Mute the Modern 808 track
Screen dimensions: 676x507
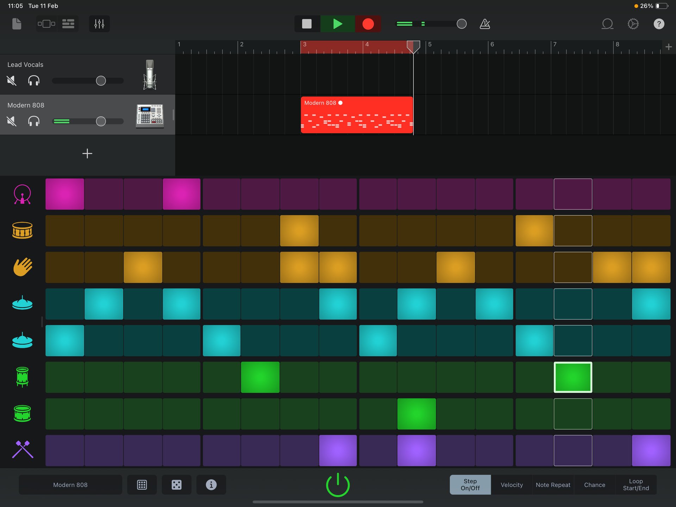point(12,121)
